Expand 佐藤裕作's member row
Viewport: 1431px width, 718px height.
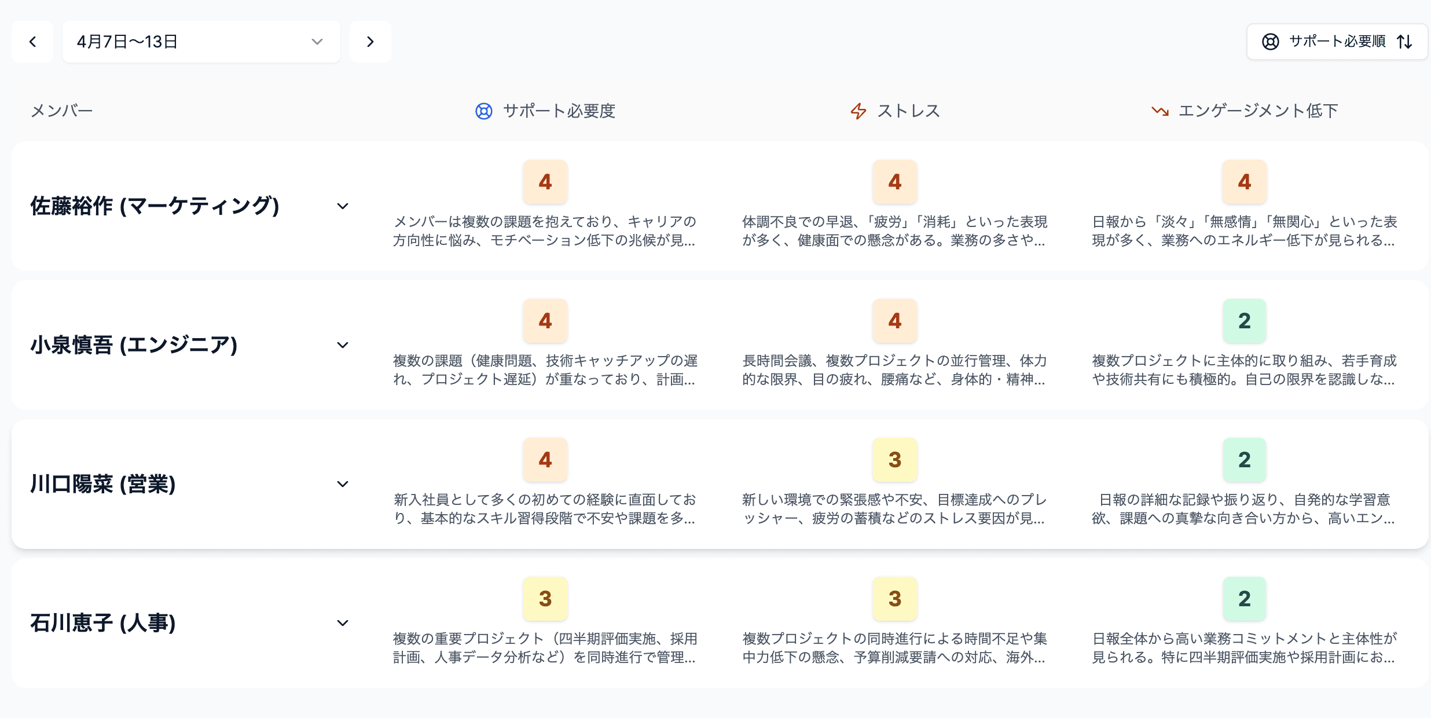pos(343,206)
